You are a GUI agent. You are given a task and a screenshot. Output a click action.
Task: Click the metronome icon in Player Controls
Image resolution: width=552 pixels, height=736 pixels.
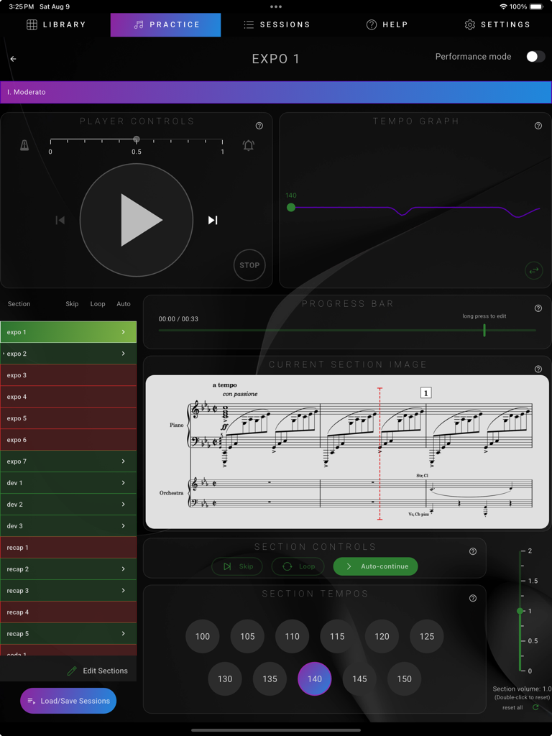(24, 145)
